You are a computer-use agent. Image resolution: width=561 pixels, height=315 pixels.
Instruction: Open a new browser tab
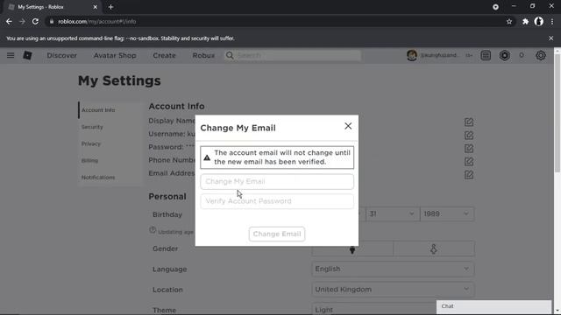click(110, 7)
